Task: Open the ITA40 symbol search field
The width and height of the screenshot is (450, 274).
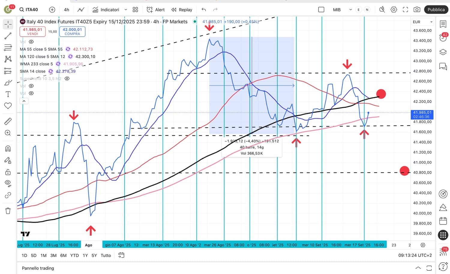Action: pos(29,10)
